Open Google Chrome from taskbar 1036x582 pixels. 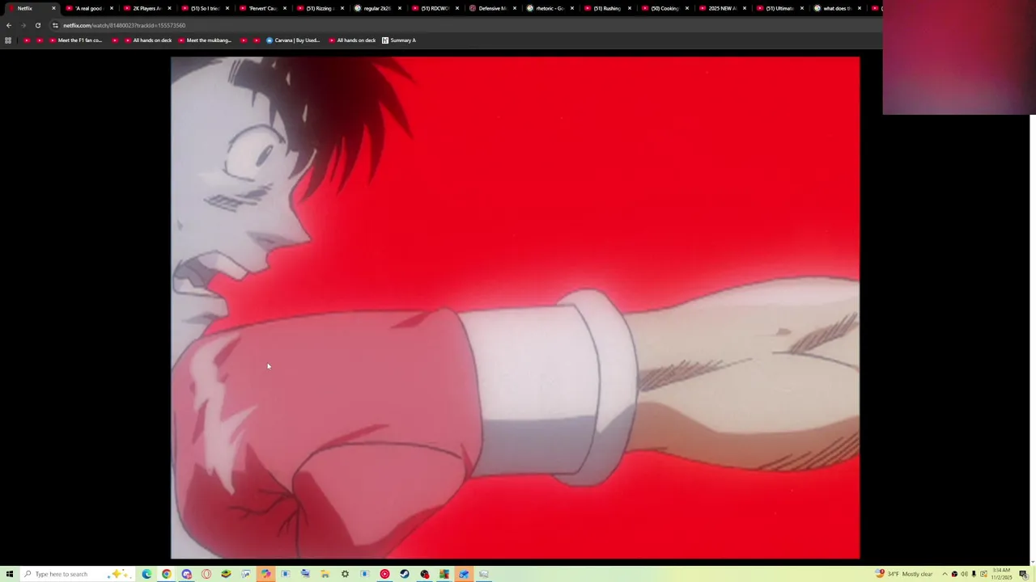[167, 574]
